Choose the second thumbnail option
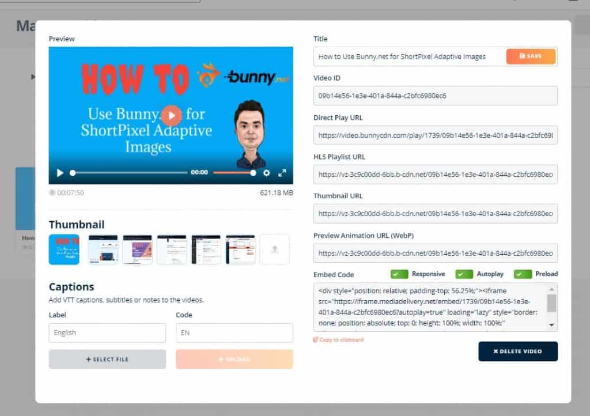This screenshot has height=416, width=590. coord(103,249)
